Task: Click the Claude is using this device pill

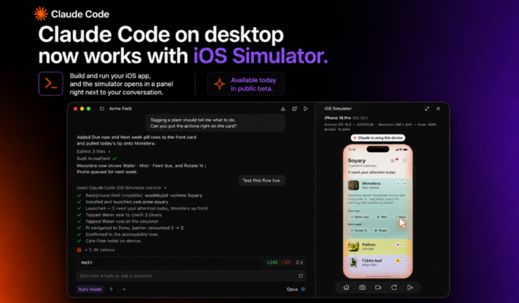Action: click(x=378, y=138)
